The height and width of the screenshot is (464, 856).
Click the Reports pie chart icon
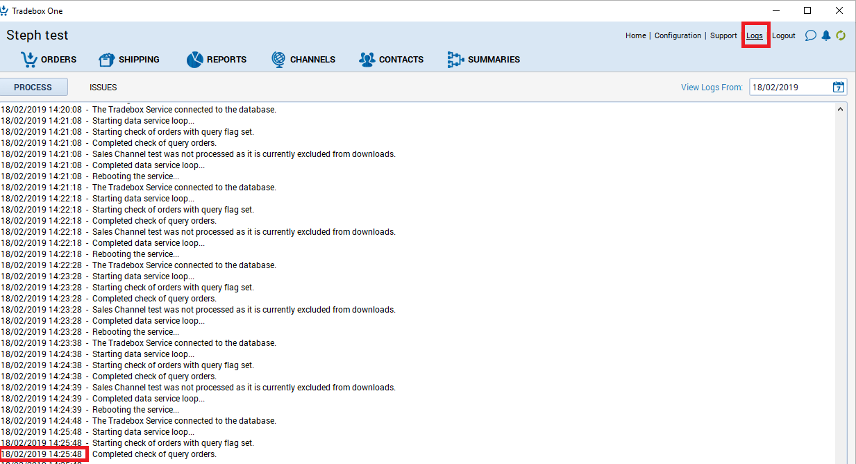pos(194,60)
